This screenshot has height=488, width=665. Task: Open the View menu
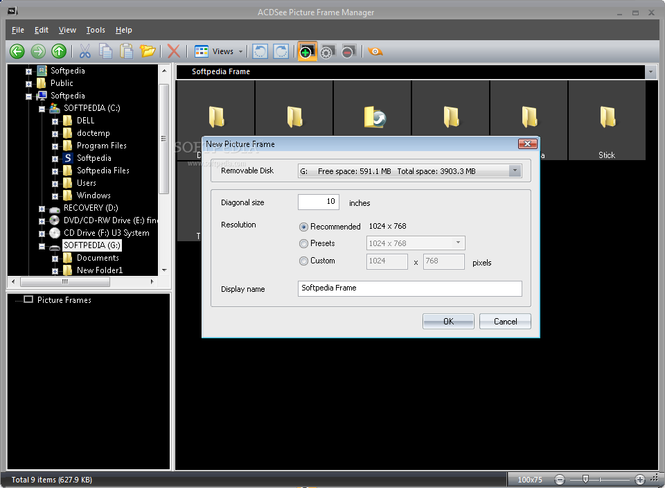pos(67,30)
